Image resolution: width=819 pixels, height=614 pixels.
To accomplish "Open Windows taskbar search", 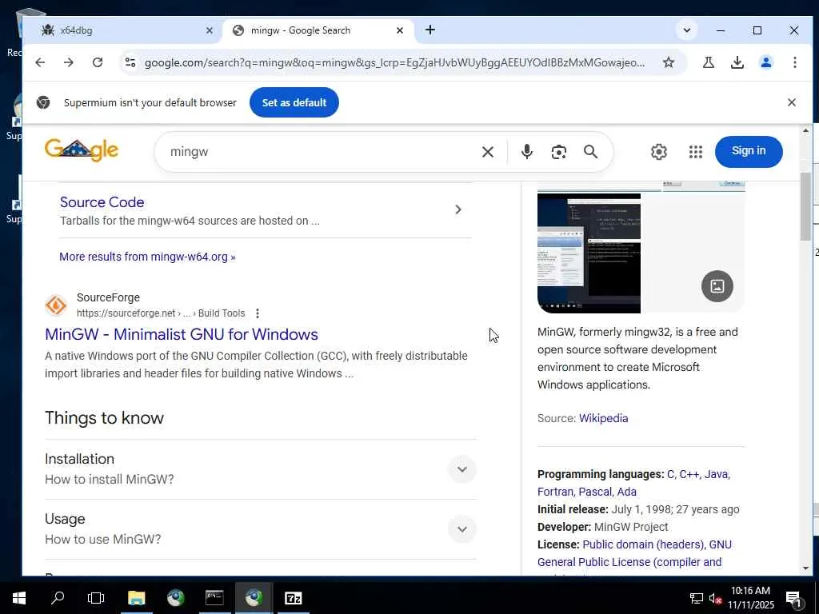I will pos(58,598).
